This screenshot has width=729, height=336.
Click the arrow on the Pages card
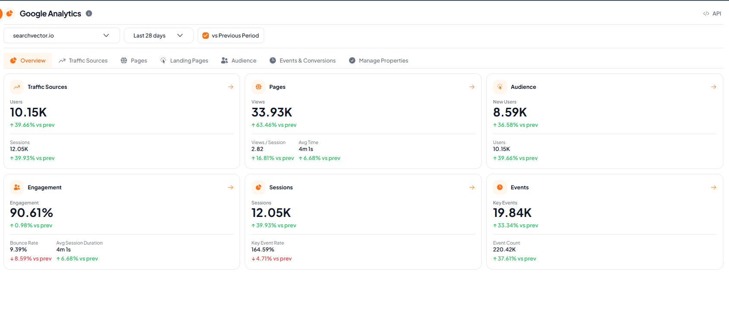pos(472,87)
